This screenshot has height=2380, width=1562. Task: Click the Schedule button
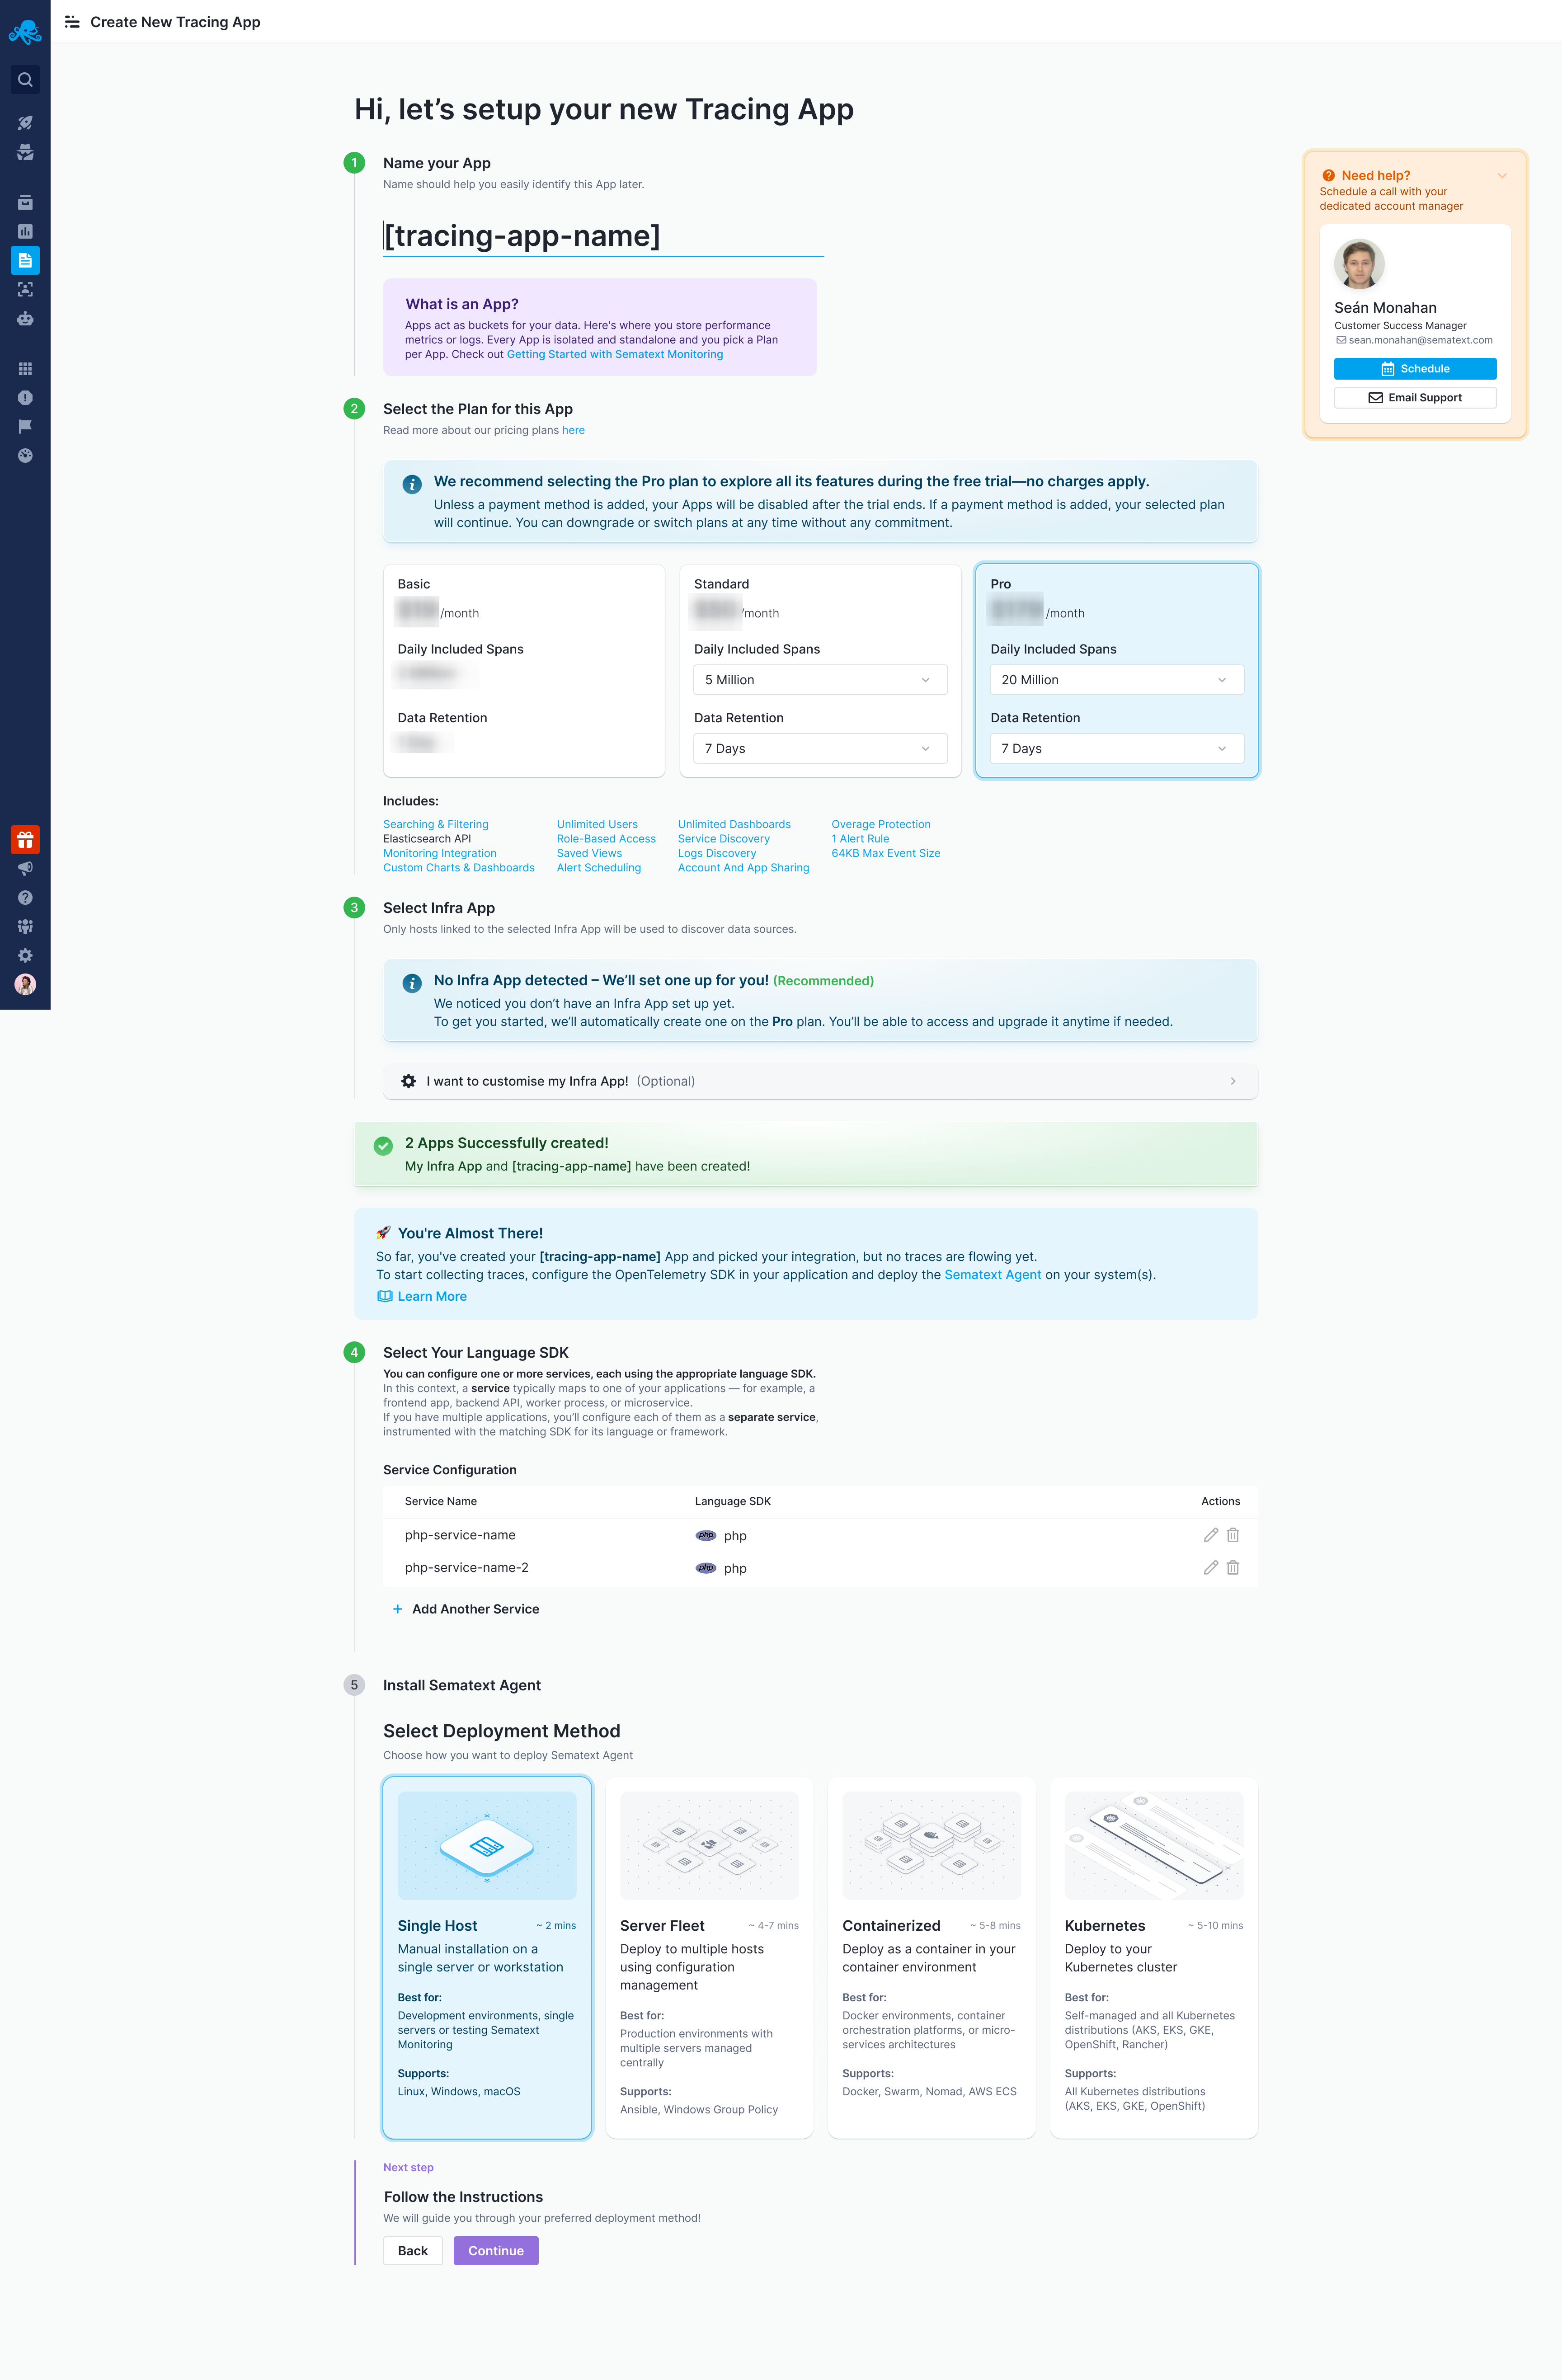point(1414,369)
